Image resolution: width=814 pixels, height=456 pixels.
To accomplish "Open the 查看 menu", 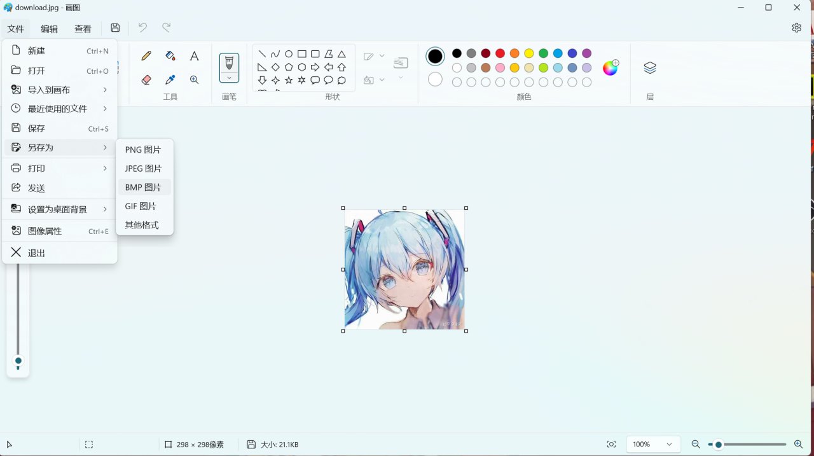I will coord(83,29).
